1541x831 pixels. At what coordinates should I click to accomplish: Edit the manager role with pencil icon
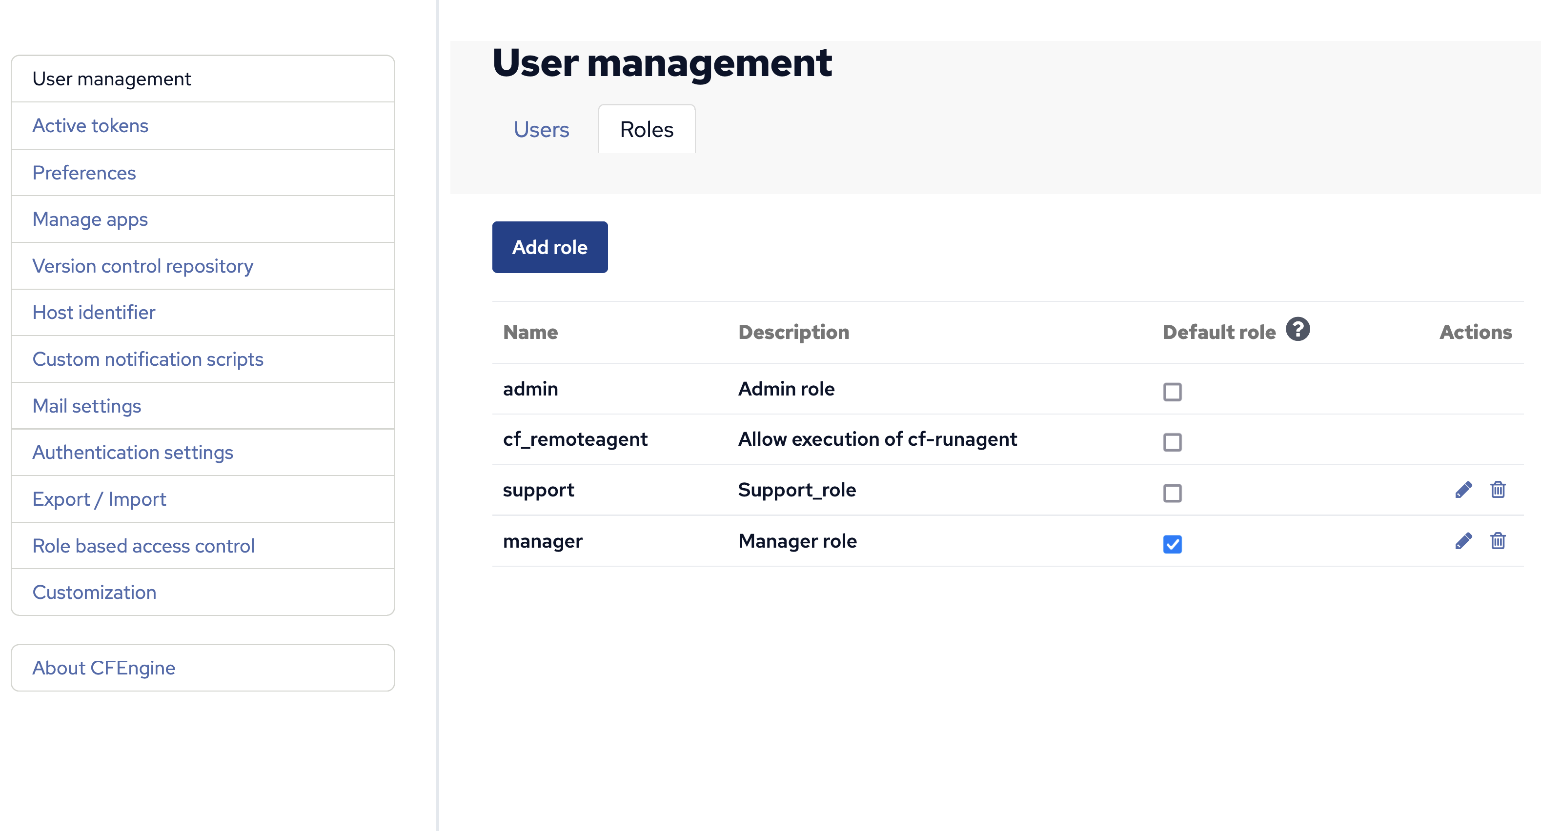coord(1463,540)
